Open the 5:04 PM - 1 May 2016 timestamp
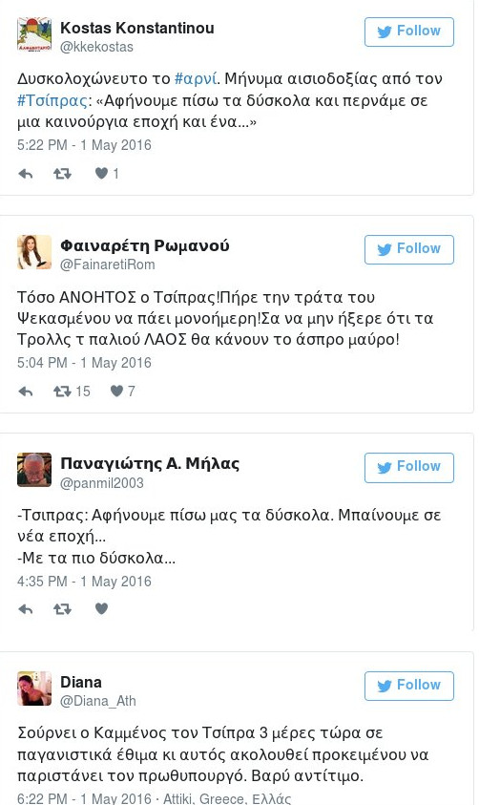The image size is (479, 805). click(x=84, y=363)
